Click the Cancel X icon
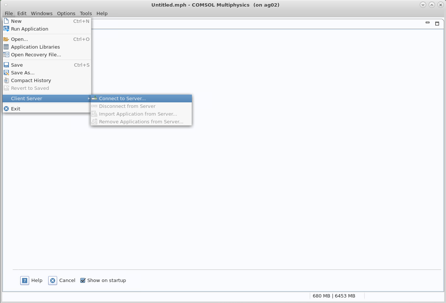The height and width of the screenshot is (303, 446). coord(53,281)
